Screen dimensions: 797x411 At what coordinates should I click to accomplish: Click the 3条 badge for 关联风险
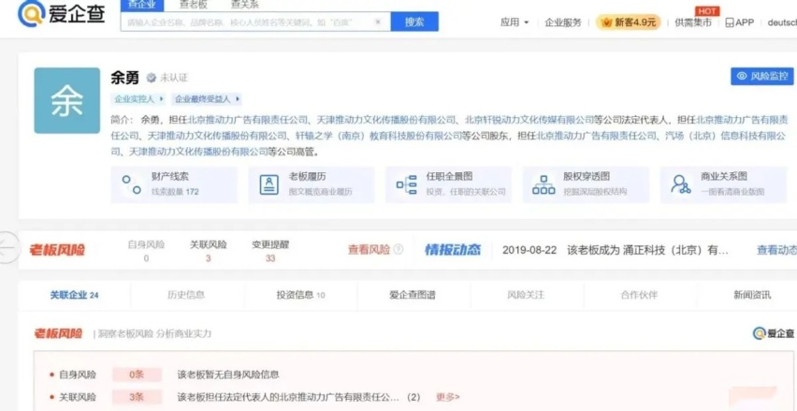pyautogui.click(x=137, y=397)
